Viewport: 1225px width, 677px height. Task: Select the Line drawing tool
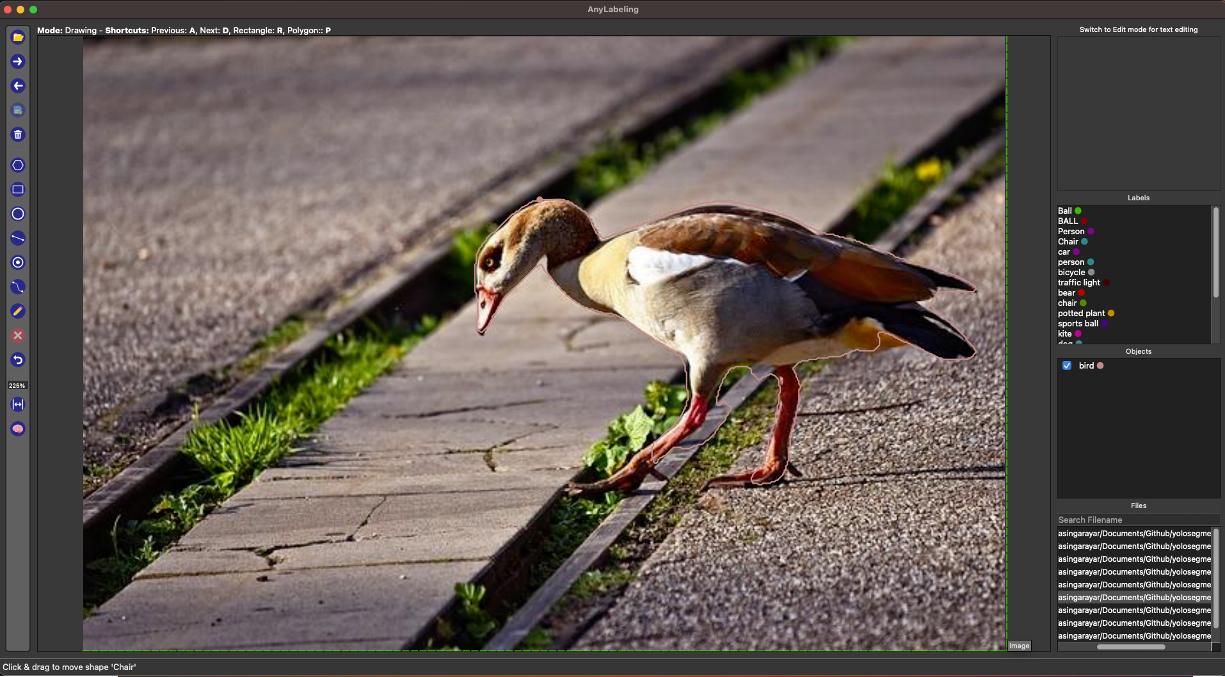coord(17,238)
